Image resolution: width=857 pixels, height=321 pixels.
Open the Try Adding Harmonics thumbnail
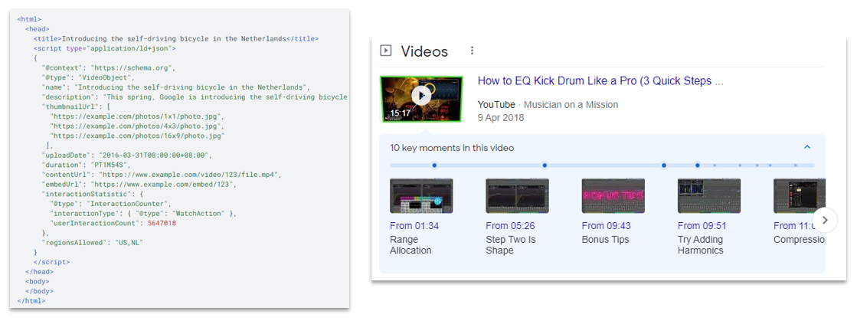click(708, 196)
